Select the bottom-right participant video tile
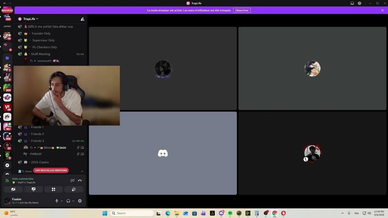Screen dimensions: 388x218 tap(312, 153)
